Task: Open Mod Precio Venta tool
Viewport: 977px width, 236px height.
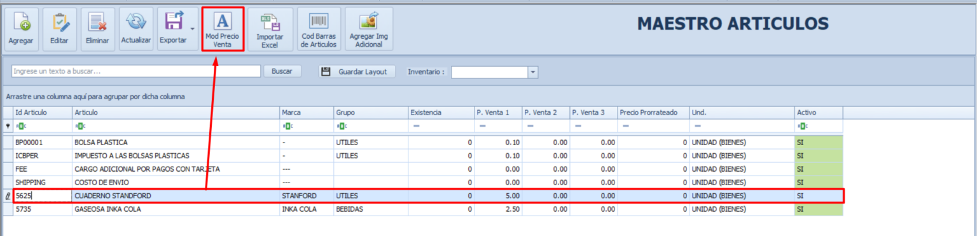Action: click(222, 29)
